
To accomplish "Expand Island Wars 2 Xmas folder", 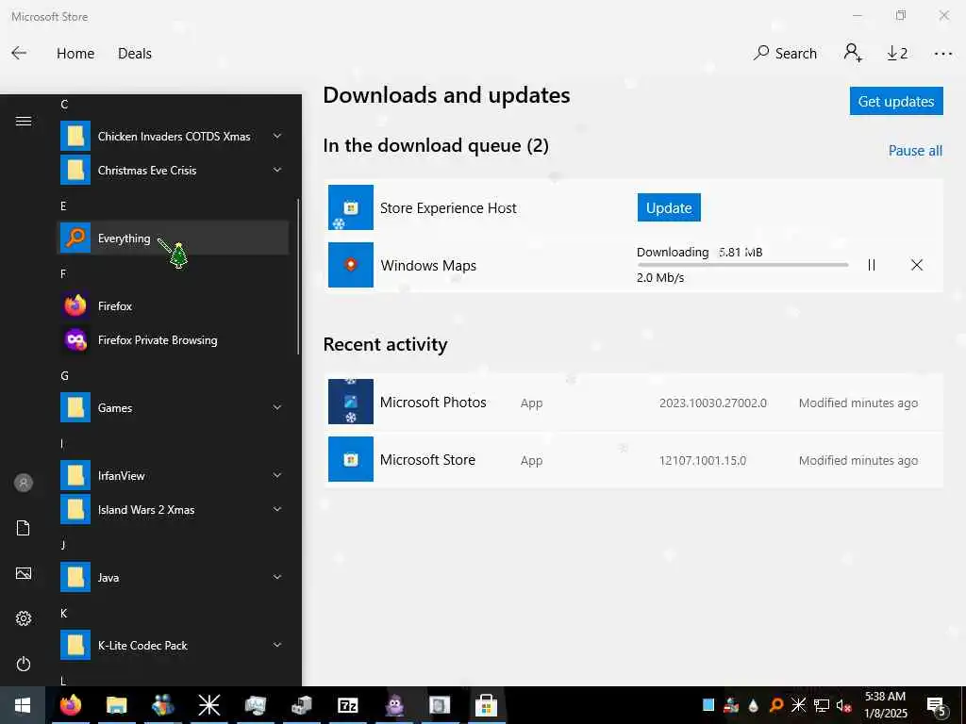I will click(x=173, y=510).
